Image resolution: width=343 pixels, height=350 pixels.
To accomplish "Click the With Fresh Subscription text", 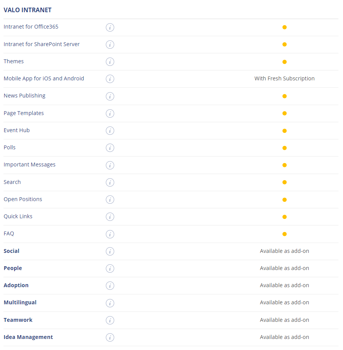I will pos(284,78).
